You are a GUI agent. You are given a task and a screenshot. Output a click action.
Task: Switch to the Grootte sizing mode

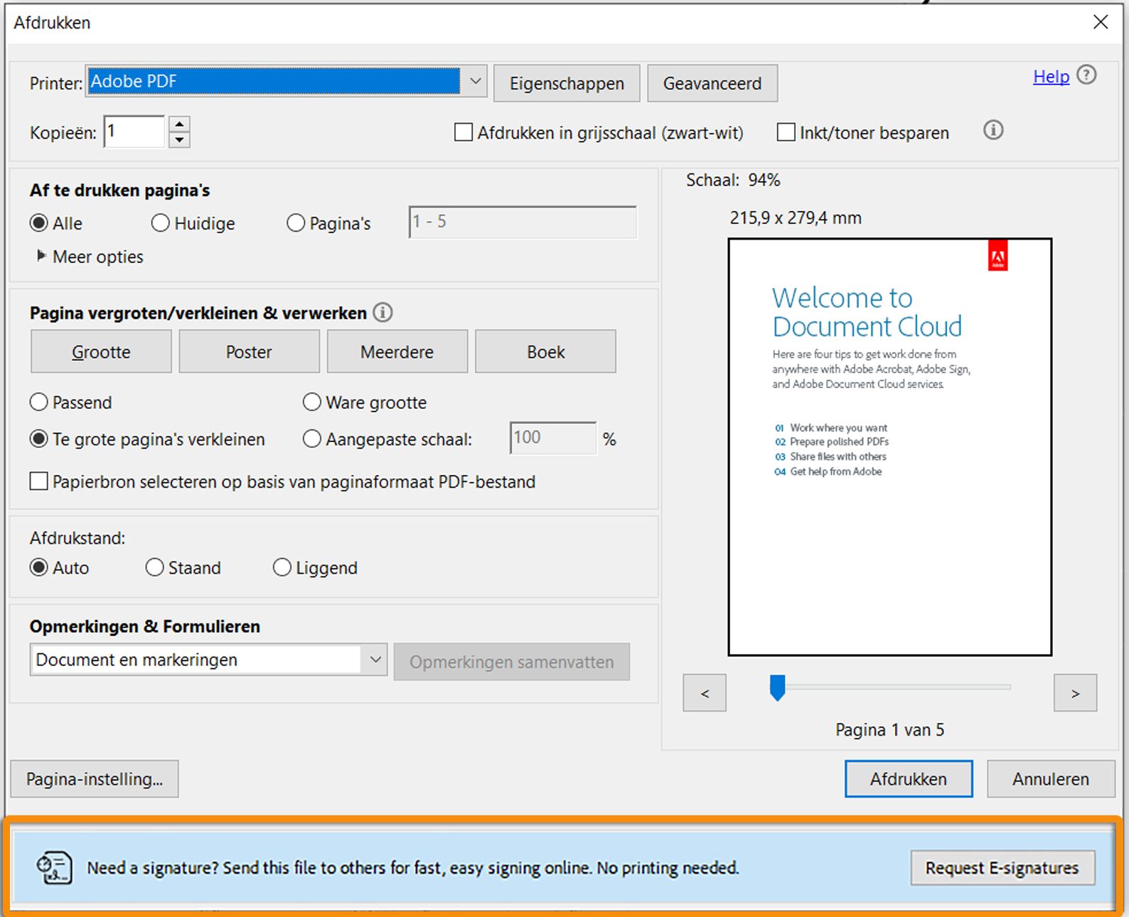pos(101,351)
